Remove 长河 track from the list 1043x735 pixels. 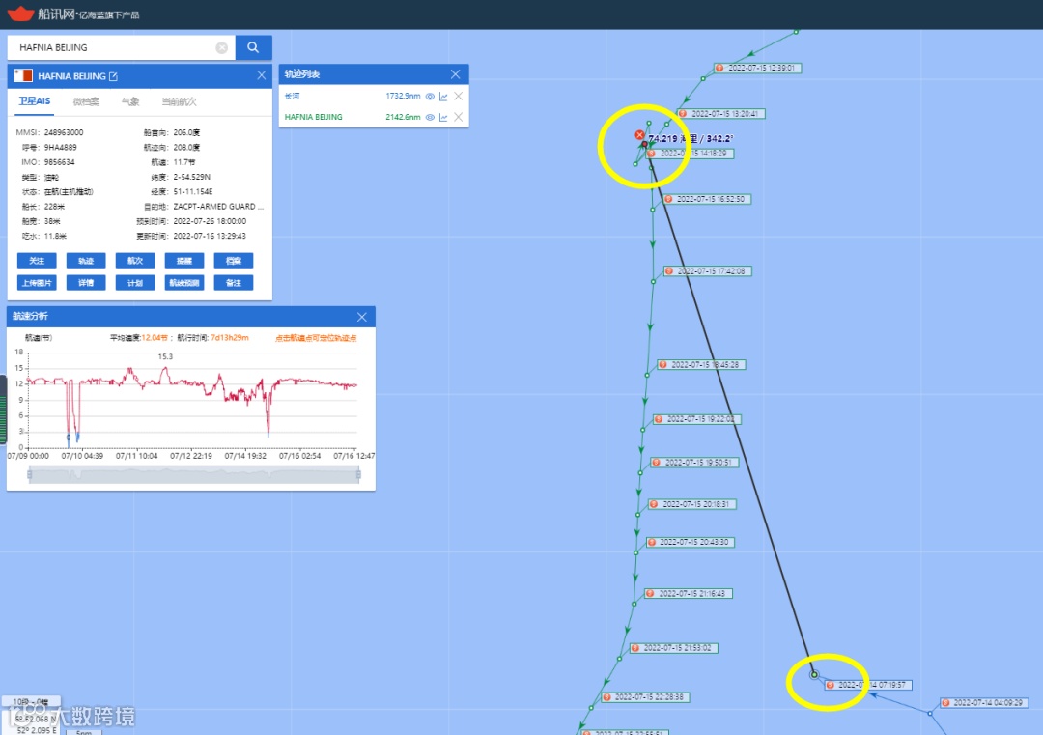point(459,97)
